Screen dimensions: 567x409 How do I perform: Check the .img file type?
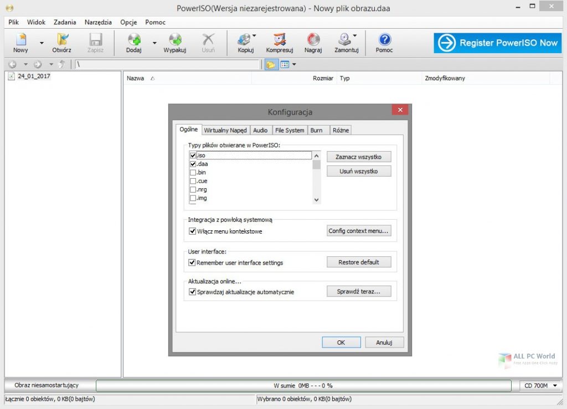point(193,198)
